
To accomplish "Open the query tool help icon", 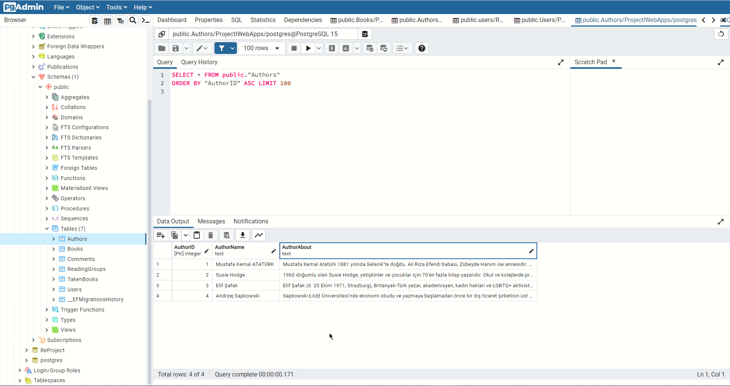I will tap(422, 48).
